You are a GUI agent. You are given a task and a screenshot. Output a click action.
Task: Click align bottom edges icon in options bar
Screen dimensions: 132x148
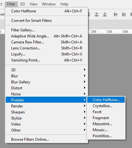coord(105,15)
